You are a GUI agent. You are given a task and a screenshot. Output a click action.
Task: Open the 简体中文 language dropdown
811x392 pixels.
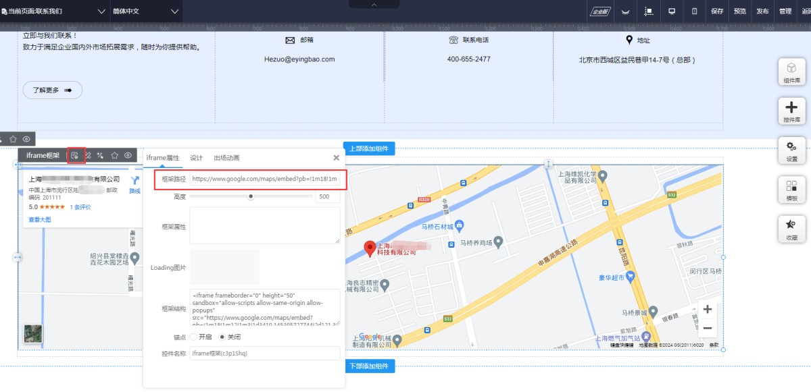[146, 11]
